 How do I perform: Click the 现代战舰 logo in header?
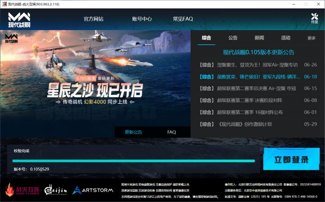click(19, 20)
